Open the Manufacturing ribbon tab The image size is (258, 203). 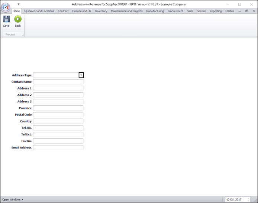pyautogui.click(x=155, y=11)
